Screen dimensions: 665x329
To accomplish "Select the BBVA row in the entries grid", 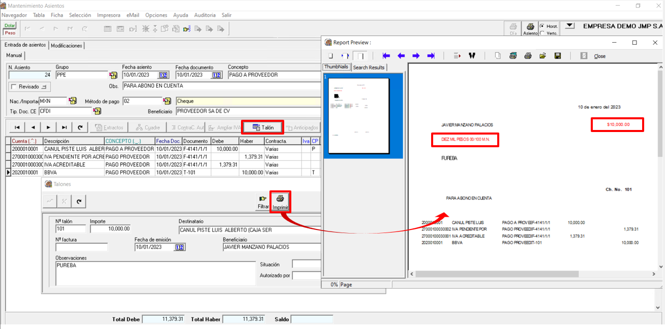I will [x=163, y=173].
